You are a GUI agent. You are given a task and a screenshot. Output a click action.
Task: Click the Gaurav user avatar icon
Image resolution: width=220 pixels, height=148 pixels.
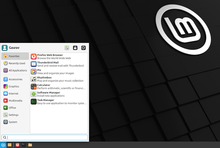[x=5, y=48]
